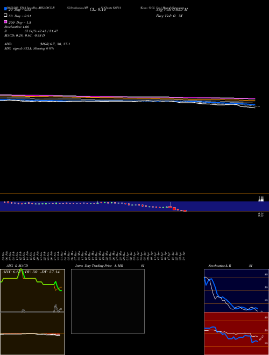Image resolution: width=269 pixels, height=355 pixels.
Task: Click the red RSI chart panel
Action: point(236,333)
